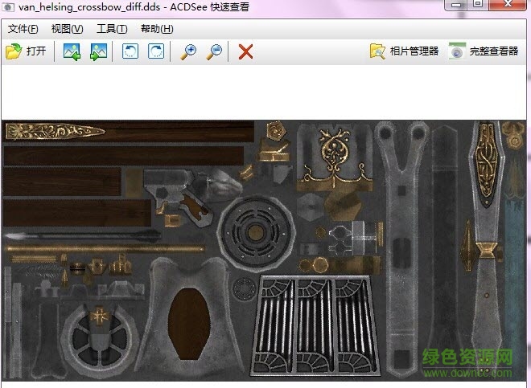
Task: Open the 视图(V) menu
Action: click(67, 29)
